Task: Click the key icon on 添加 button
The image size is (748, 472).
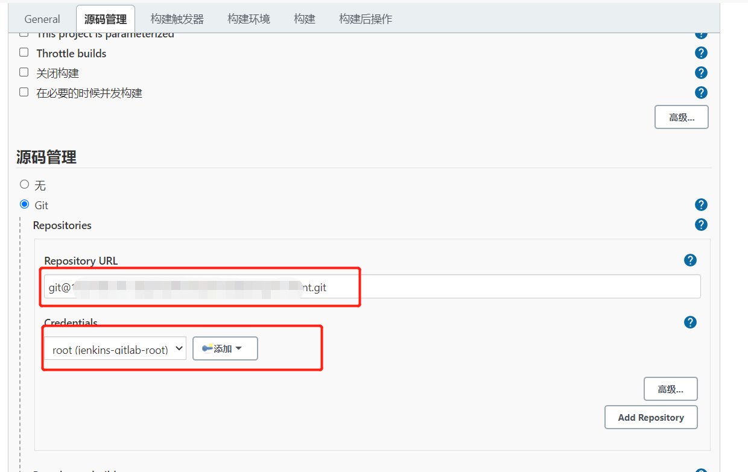Action: click(208, 348)
